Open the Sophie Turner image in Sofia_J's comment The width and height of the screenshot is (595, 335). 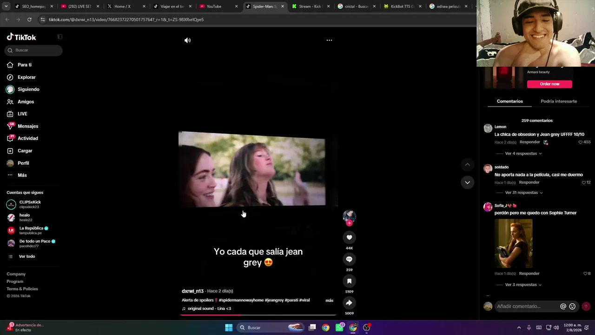point(513,243)
